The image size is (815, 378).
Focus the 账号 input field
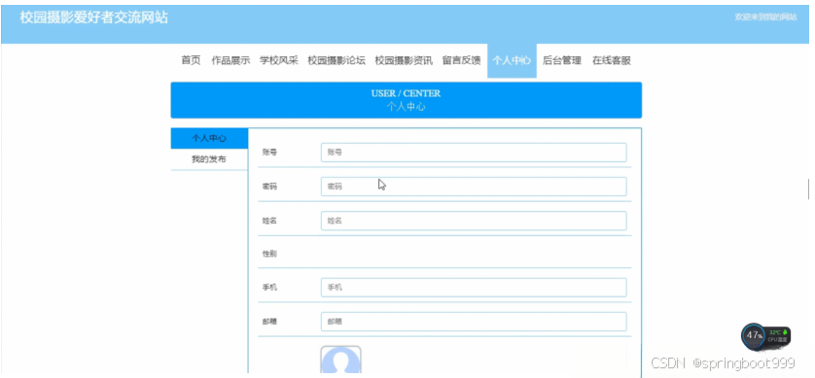(474, 153)
